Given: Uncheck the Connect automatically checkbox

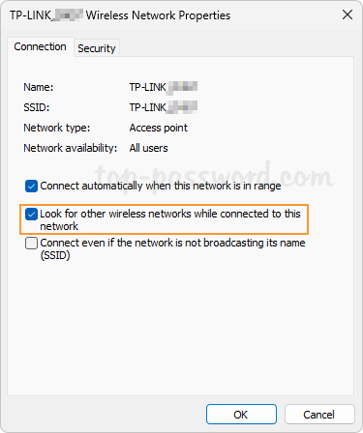Looking at the screenshot, I should [31, 187].
